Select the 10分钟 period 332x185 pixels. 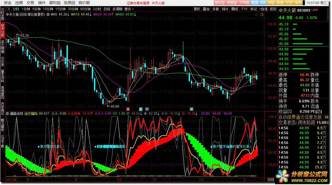pos(48,9)
